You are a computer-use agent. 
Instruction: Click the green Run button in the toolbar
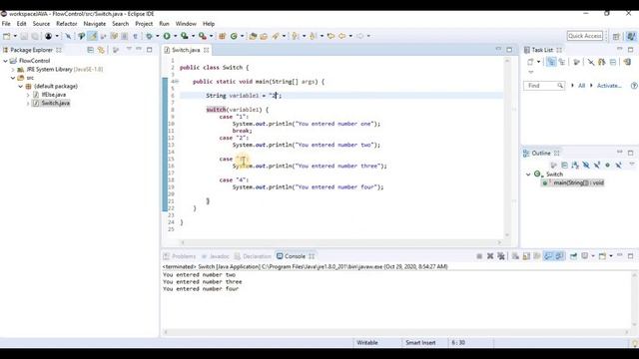pyautogui.click(x=167, y=36)
